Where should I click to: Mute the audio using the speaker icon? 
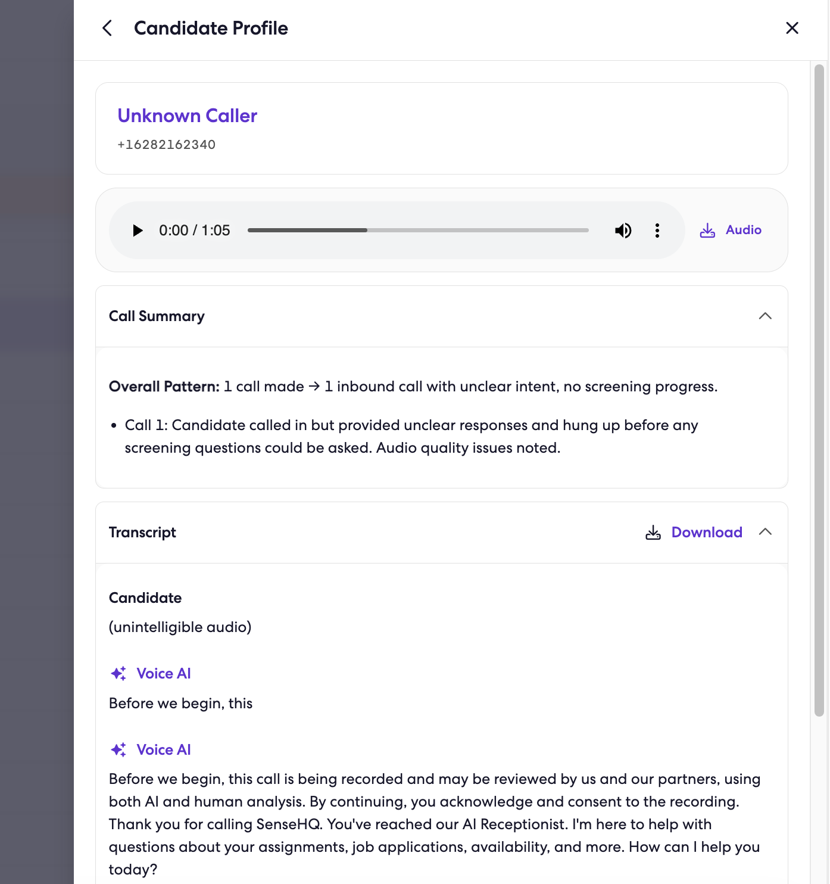click(623, 231)
